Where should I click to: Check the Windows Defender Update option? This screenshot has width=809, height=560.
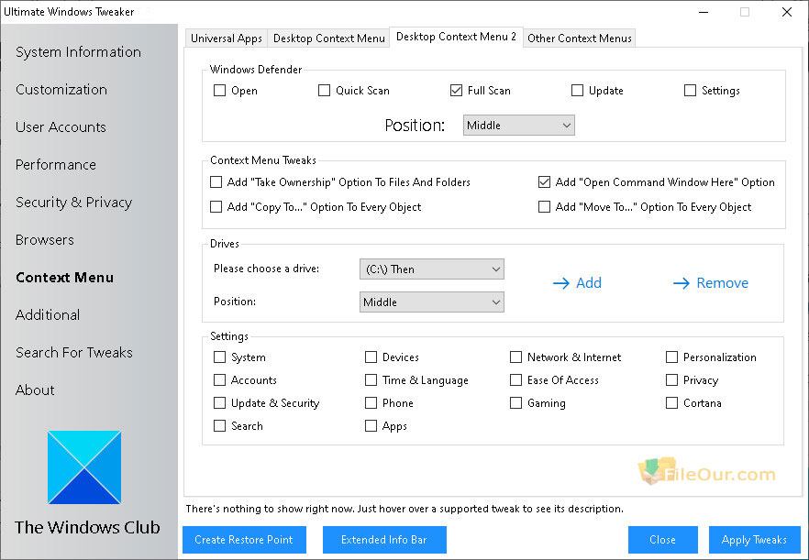point(577,91)
